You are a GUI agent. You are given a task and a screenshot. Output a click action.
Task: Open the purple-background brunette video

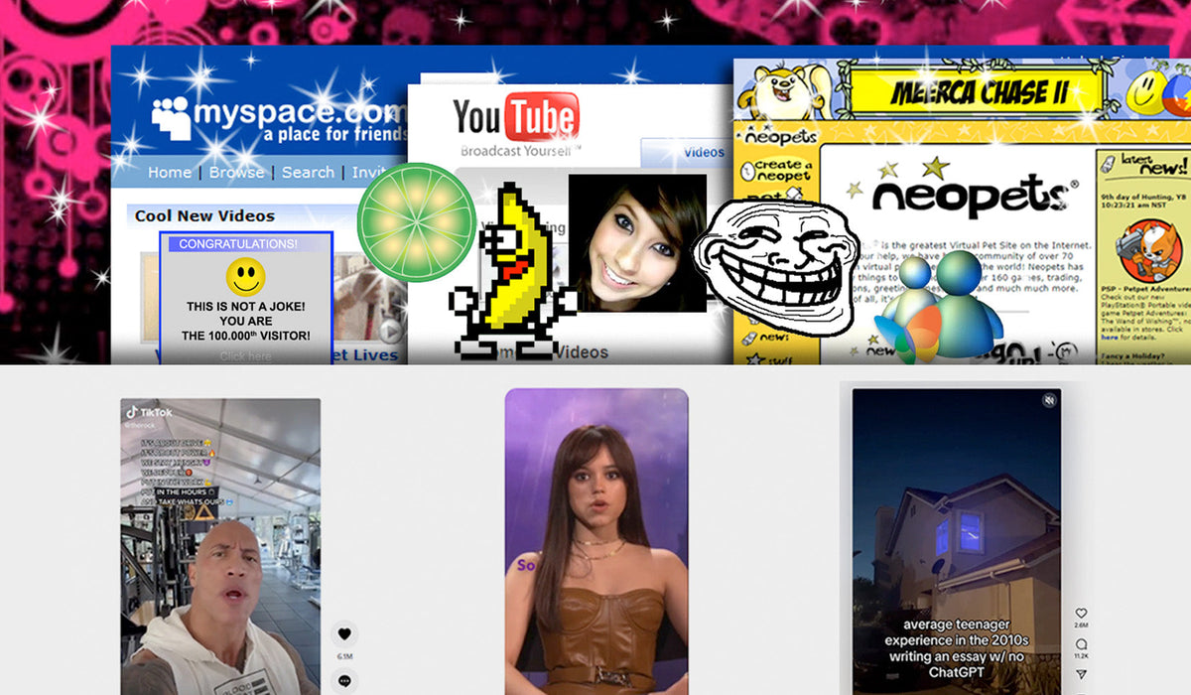coord(596,541)
